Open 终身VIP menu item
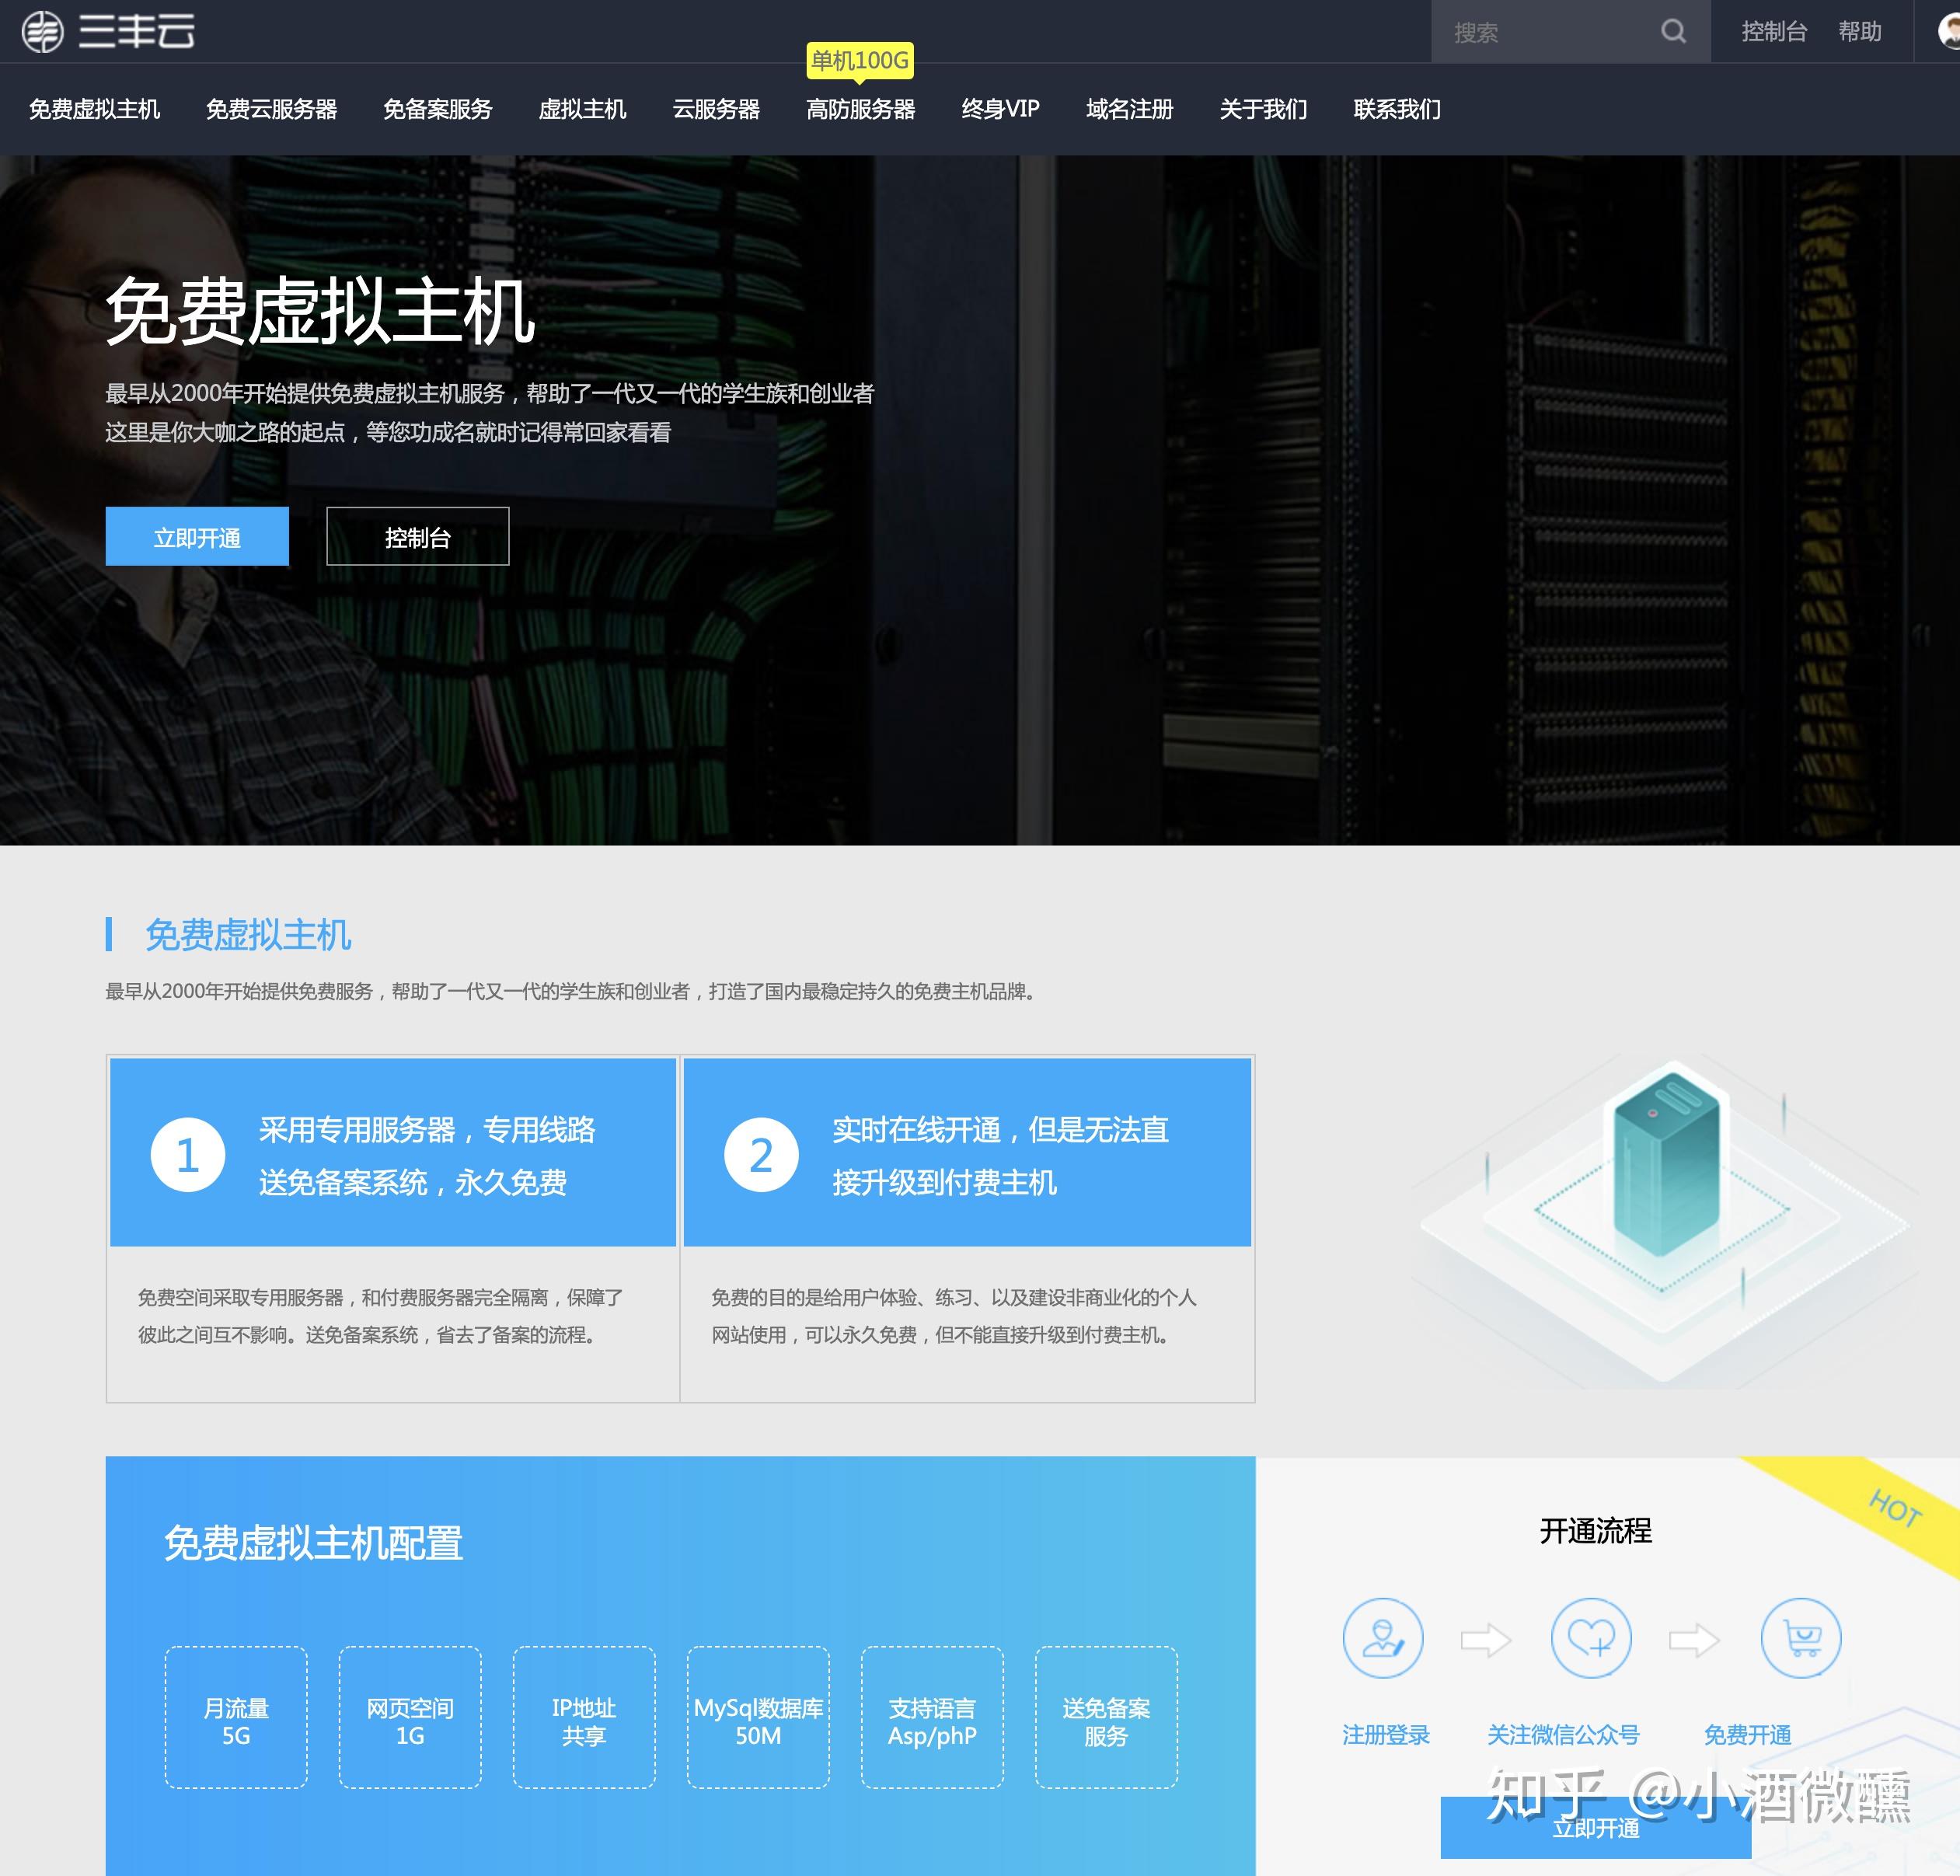Viewport: 1960px width, 1876px height. pos(1000,109)
